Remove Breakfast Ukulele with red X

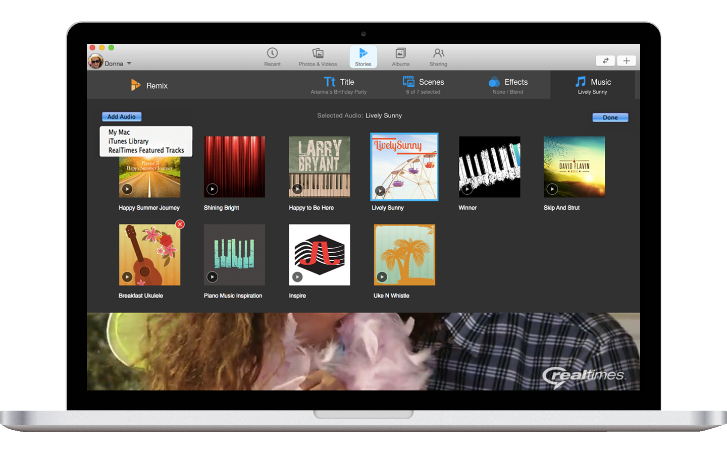(180, 224)
